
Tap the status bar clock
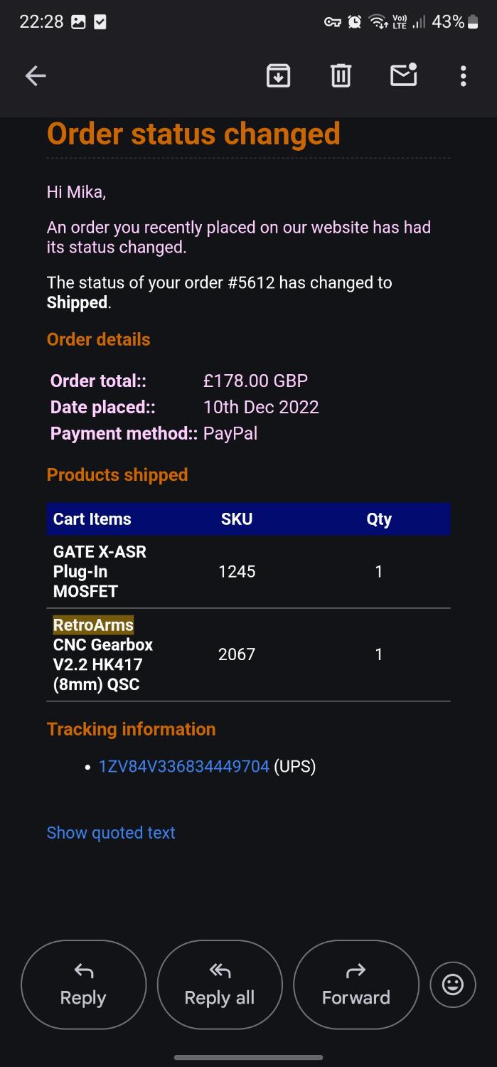pyautogui.click(x=41, y=22)
